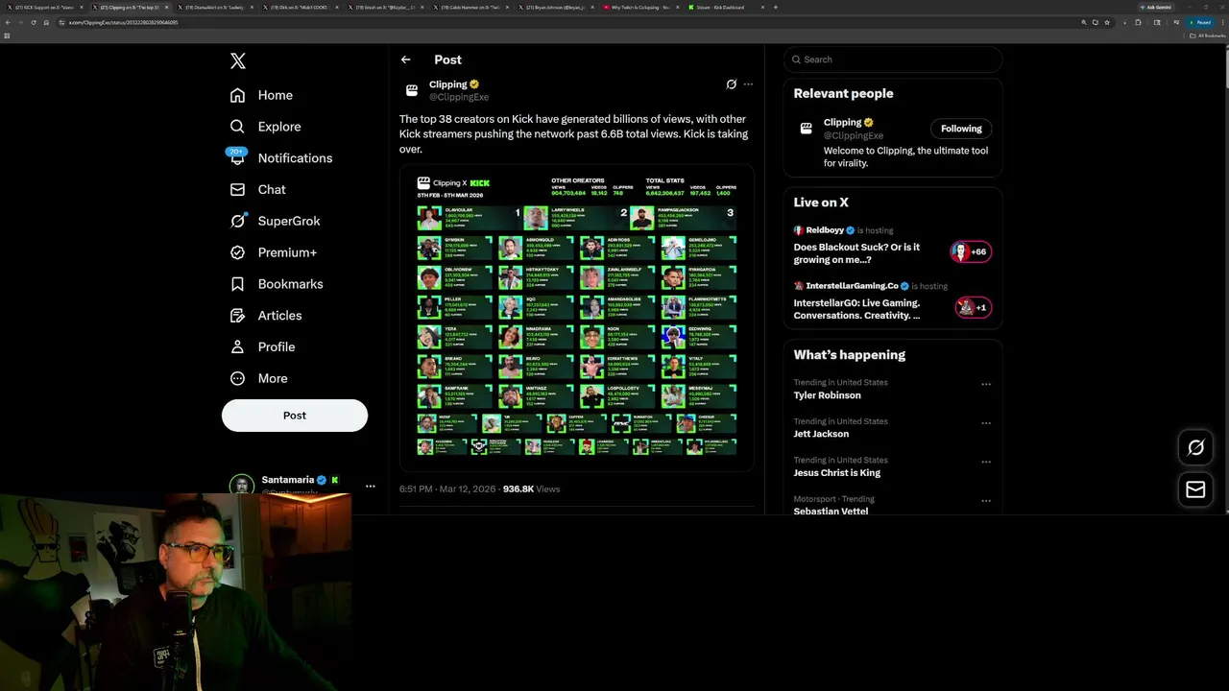Open Explore in the left navigation
This screenshot has width=1229, height=691.
[265, 127]
